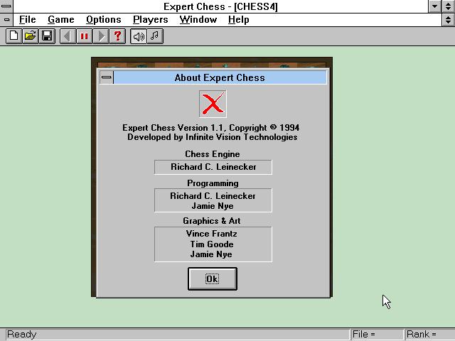
Task: Open the CHESS4 document control menu
Action: (6, 20)
